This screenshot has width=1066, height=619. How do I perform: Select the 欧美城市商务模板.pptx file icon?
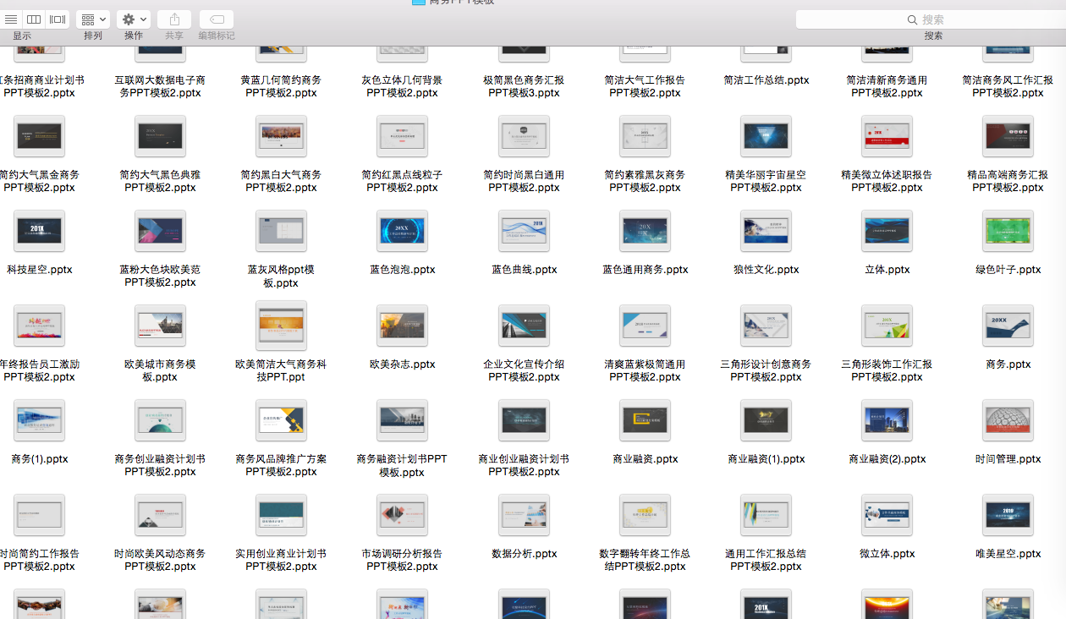(160, 326)
